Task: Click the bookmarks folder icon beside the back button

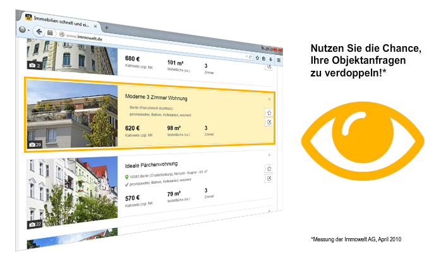Action: (50, 33)
